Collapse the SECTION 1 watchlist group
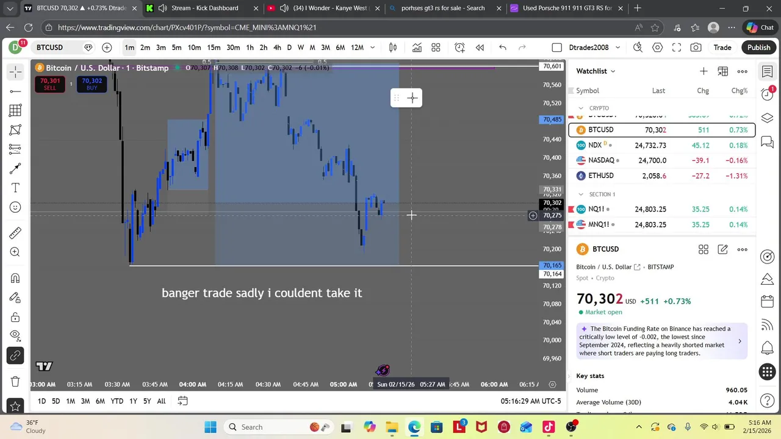The height and width of the screenshot is (439, 781). (x=581, y=195)
